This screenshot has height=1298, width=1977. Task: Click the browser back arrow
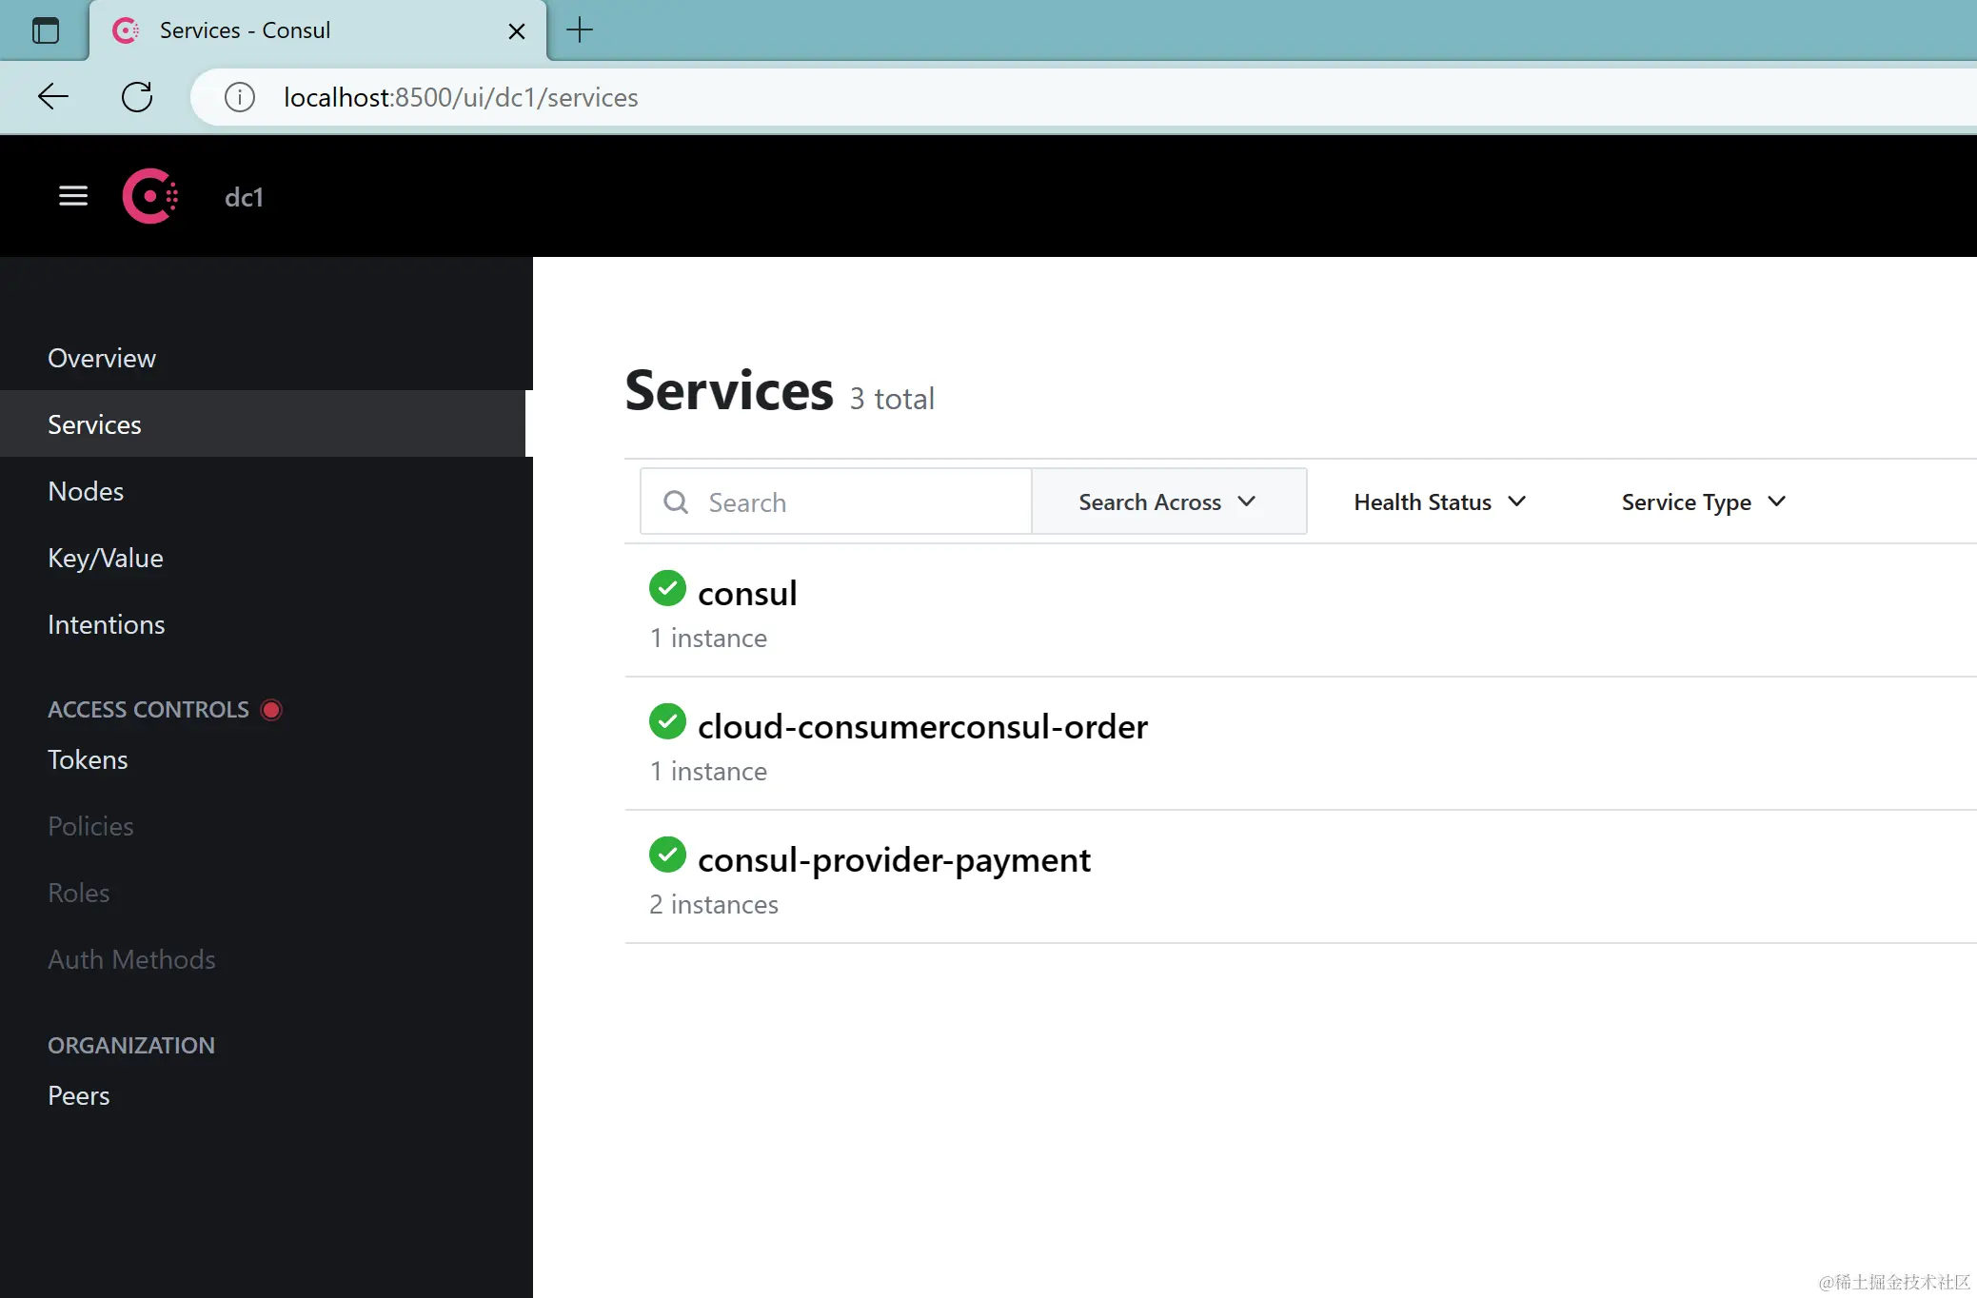pos(53,96)
